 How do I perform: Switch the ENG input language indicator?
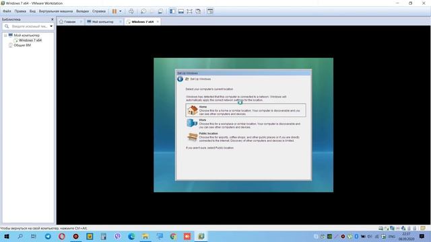pos(392,236)
